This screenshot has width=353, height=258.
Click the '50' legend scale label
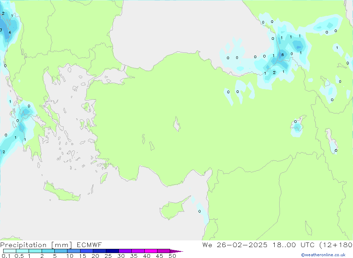(x=172, y=256)
